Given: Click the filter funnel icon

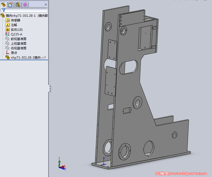Looking at the screenshot, I should [x=4, y=10].
